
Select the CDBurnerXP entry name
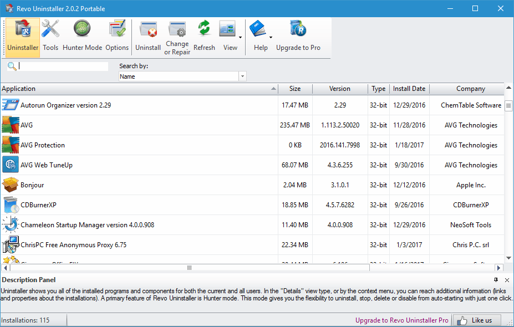[38, 205]
